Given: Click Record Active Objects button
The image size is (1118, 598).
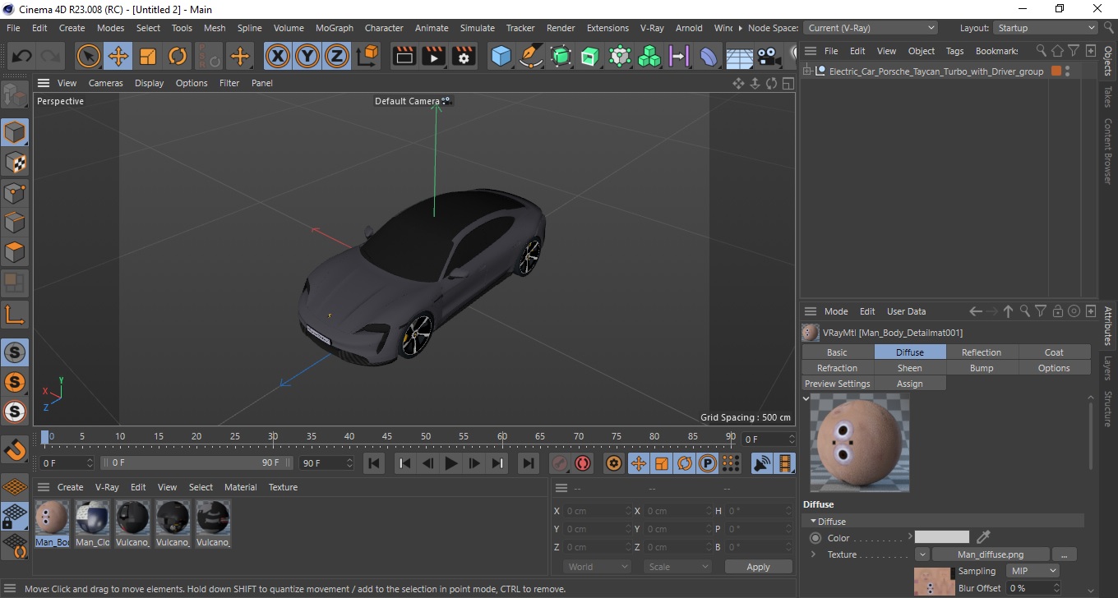Looking at the screenshot, I should pos(559,463).
